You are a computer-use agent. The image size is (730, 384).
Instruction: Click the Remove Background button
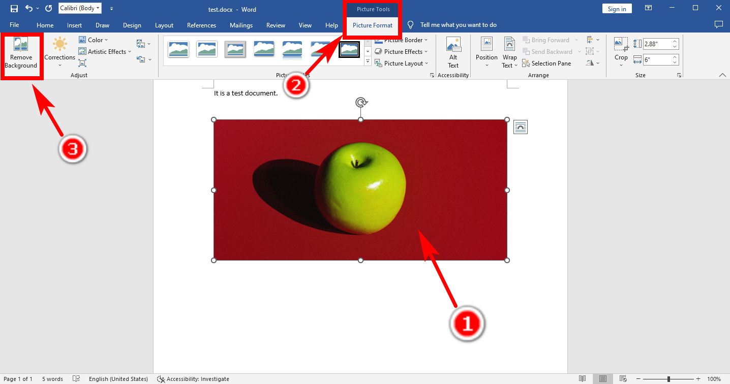21,53
